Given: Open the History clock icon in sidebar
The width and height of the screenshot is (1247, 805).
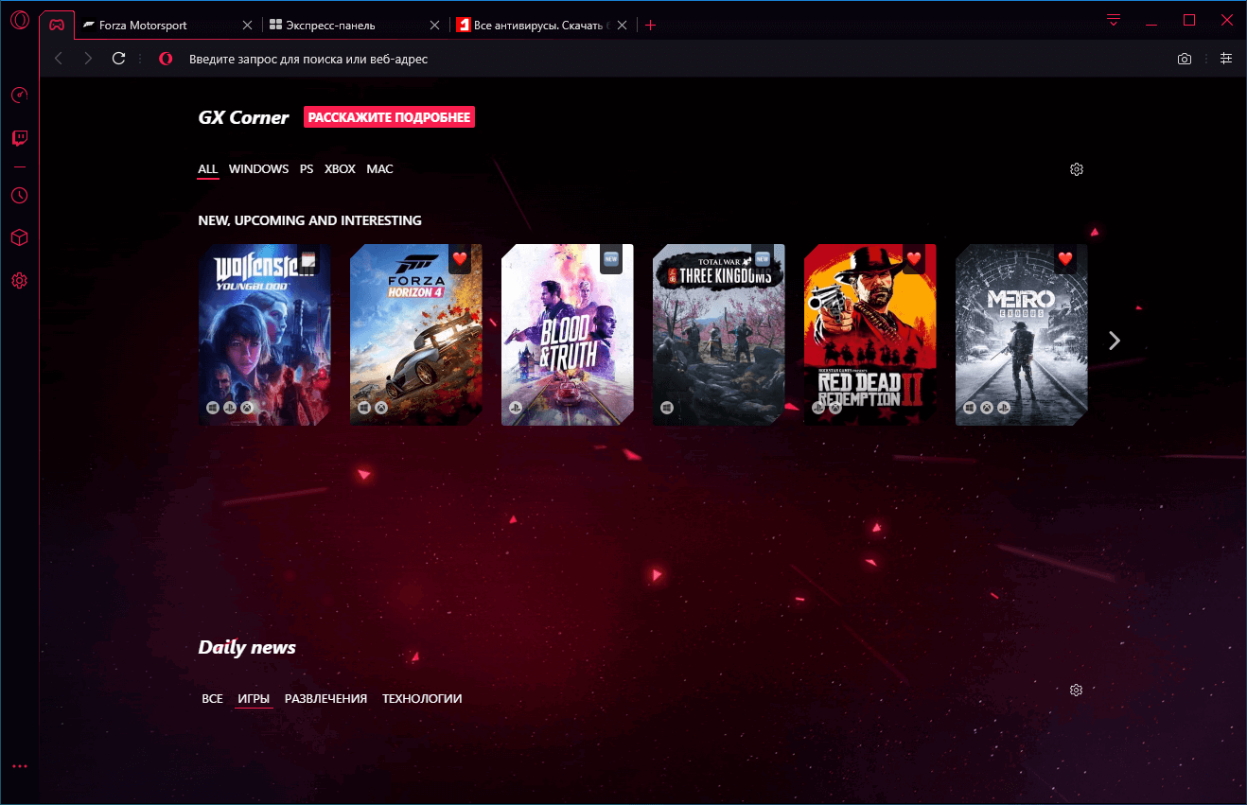Looking at the screenshot, I should (20, 196).
